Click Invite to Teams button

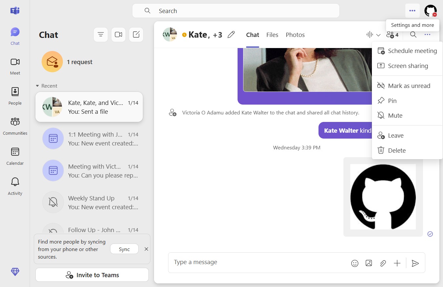[x=92, y=275]
